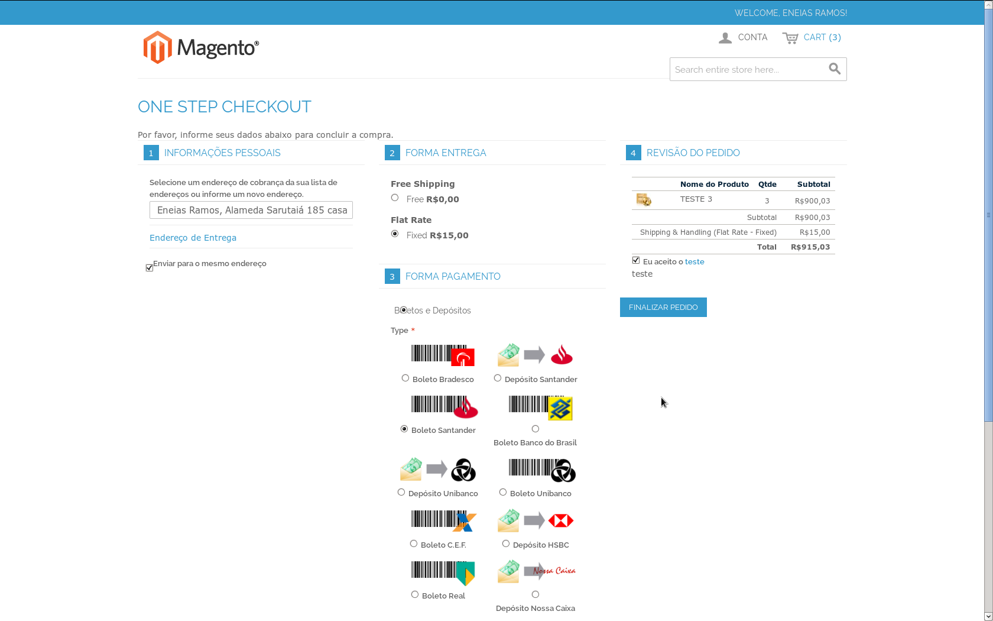Click the scrollbar up arrow
The width and height of the screenshot is (993, 621).
pos(988,5)
